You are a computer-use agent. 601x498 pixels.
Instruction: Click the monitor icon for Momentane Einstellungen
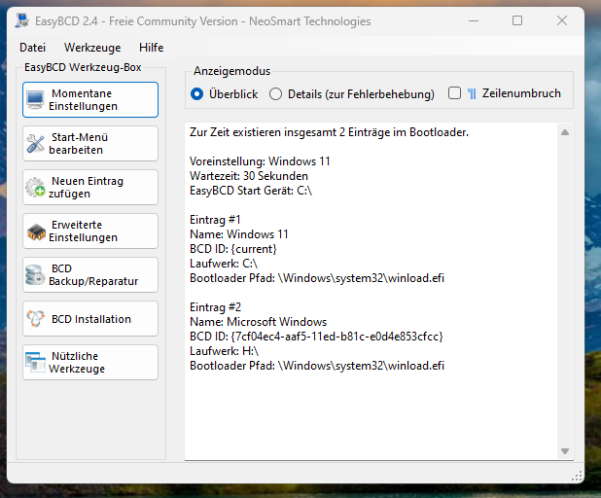tap(35, 99)
